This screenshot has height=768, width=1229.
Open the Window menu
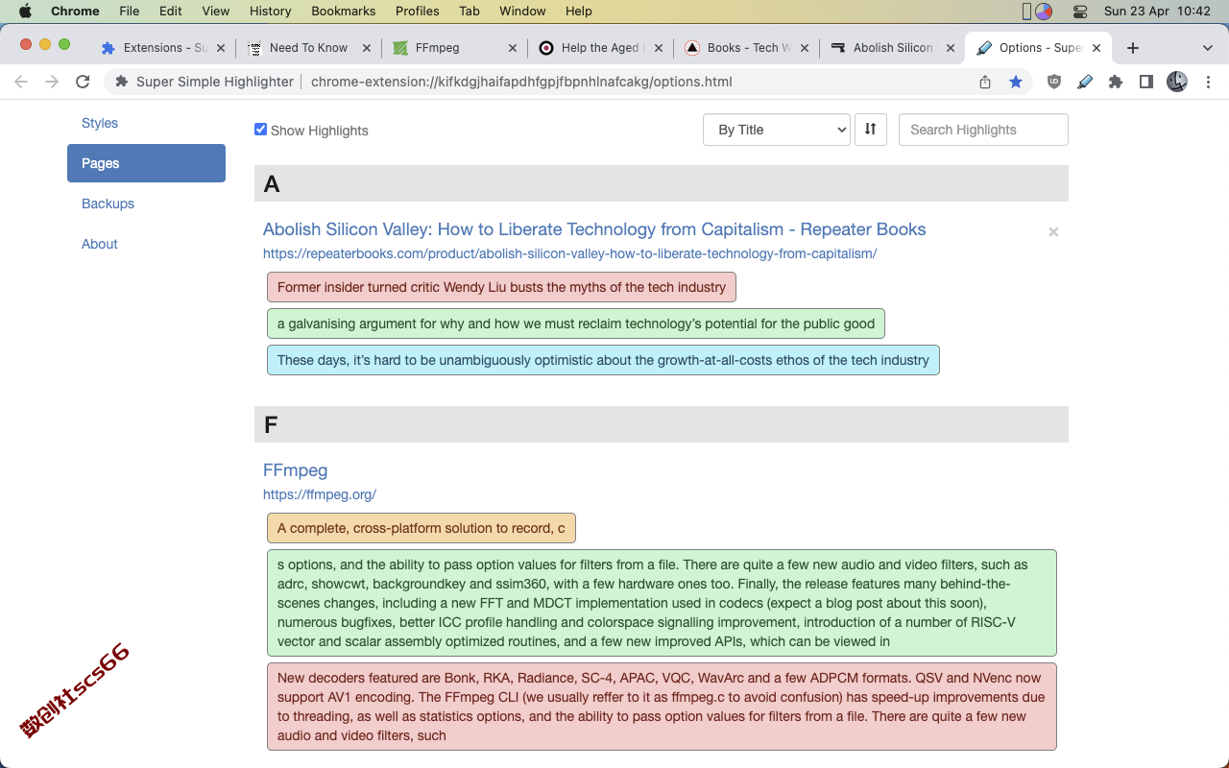(x=523, y=11)
